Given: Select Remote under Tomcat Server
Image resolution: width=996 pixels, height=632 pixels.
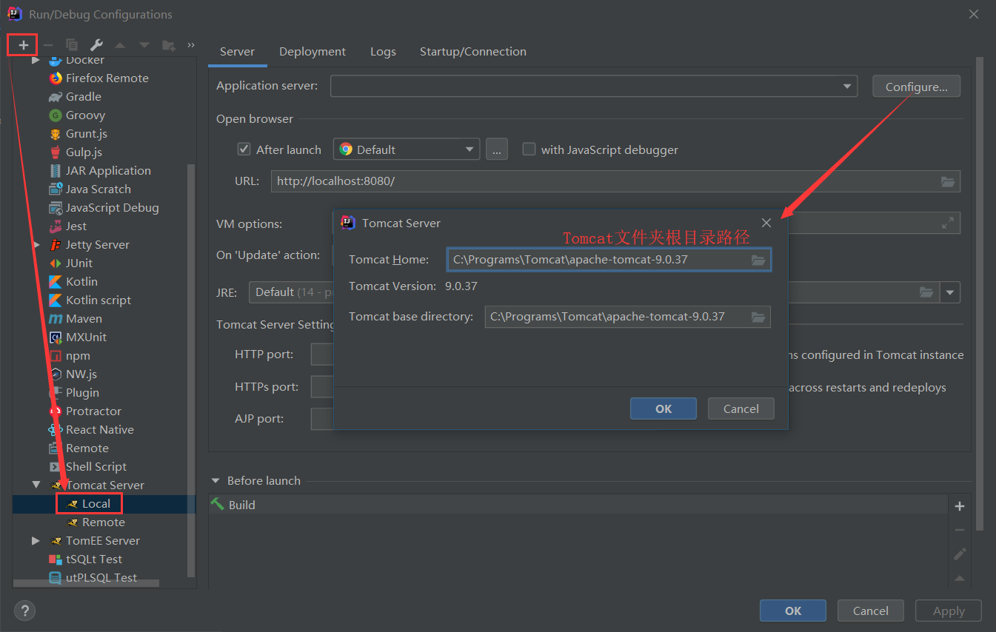Looking at the screenshot, I should tap(103, 522).
